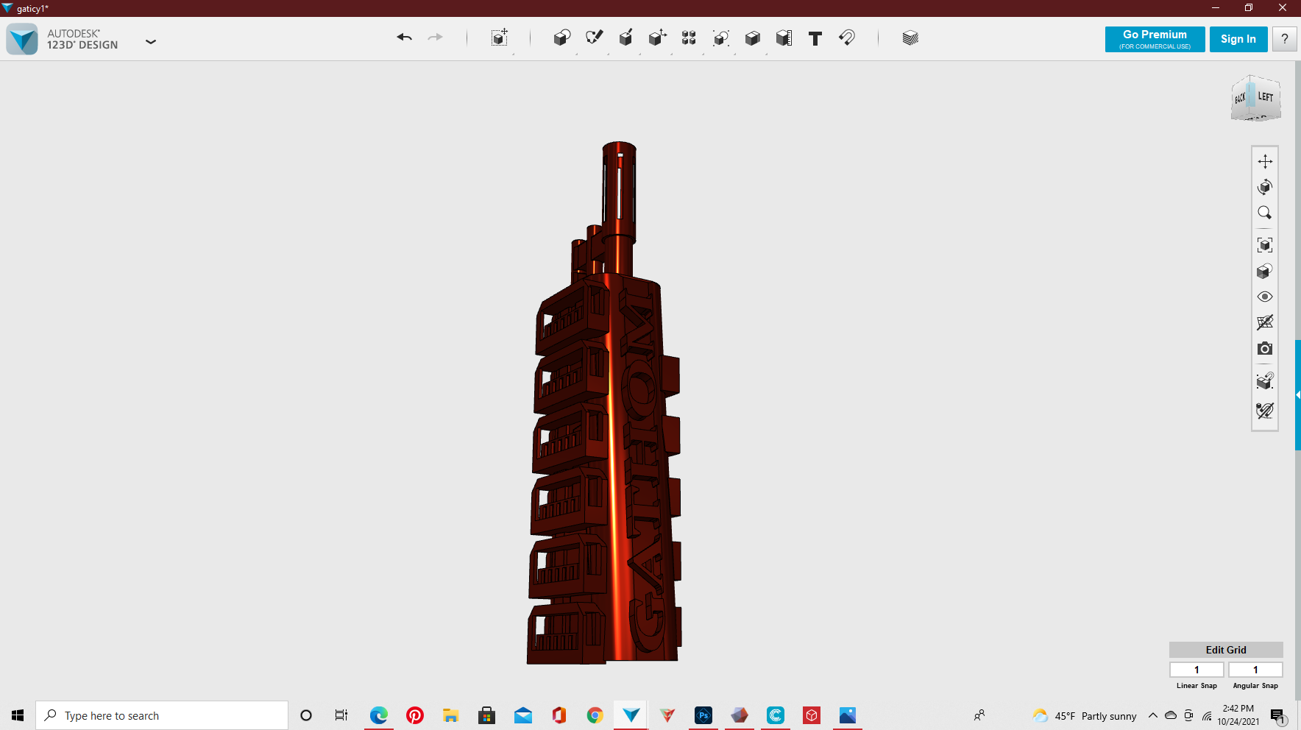
Task: Toggle the show/hide eye icon
Action: tap(1265, 297)
